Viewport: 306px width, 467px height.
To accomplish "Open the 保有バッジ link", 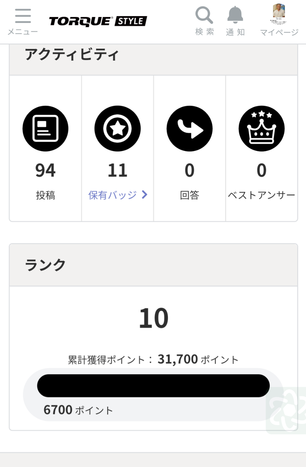I will [x=112, y=195].
